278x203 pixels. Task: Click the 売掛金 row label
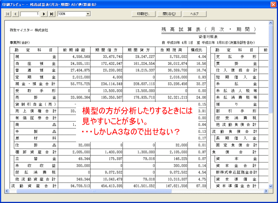(x=36, y=98)
